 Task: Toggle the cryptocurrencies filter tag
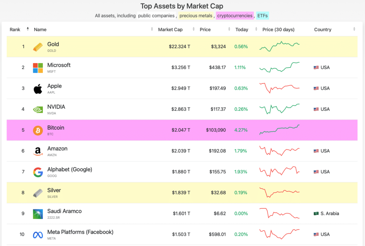coord(235,16)
